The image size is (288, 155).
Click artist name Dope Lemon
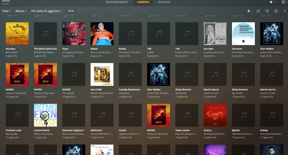pyautogui.click(x=182, y=130)
